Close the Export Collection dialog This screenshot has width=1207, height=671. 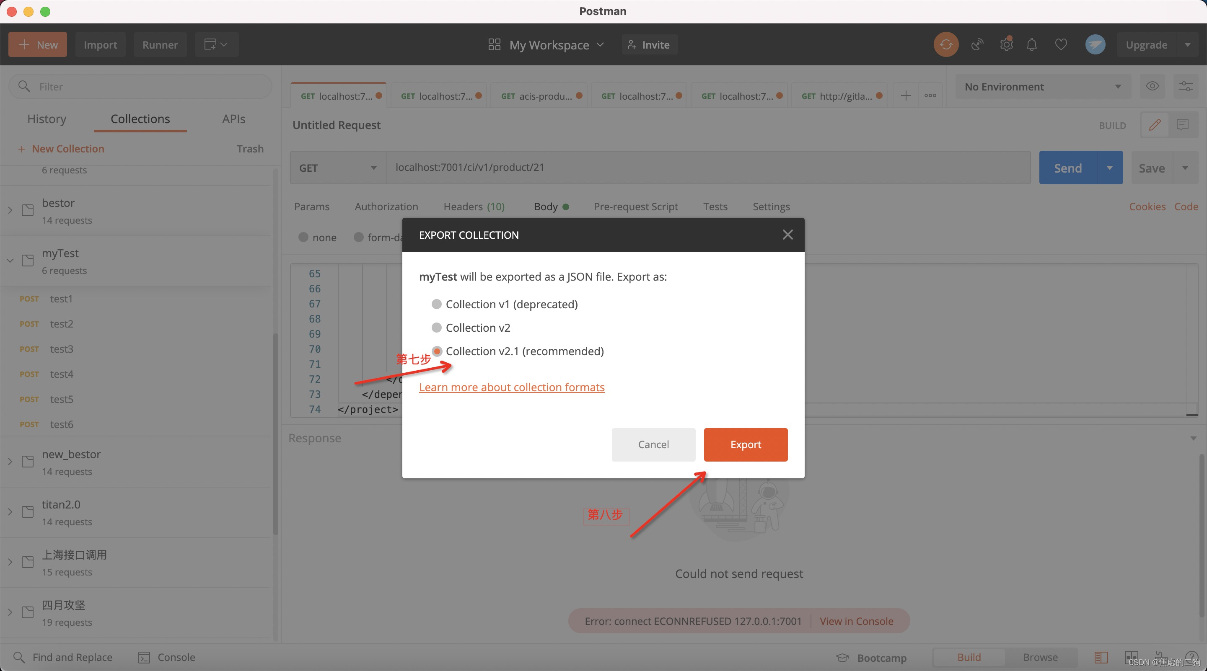[787, 235]
